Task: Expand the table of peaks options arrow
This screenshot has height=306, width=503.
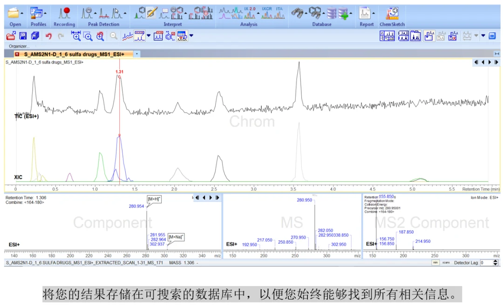Action: coord(191,36)
